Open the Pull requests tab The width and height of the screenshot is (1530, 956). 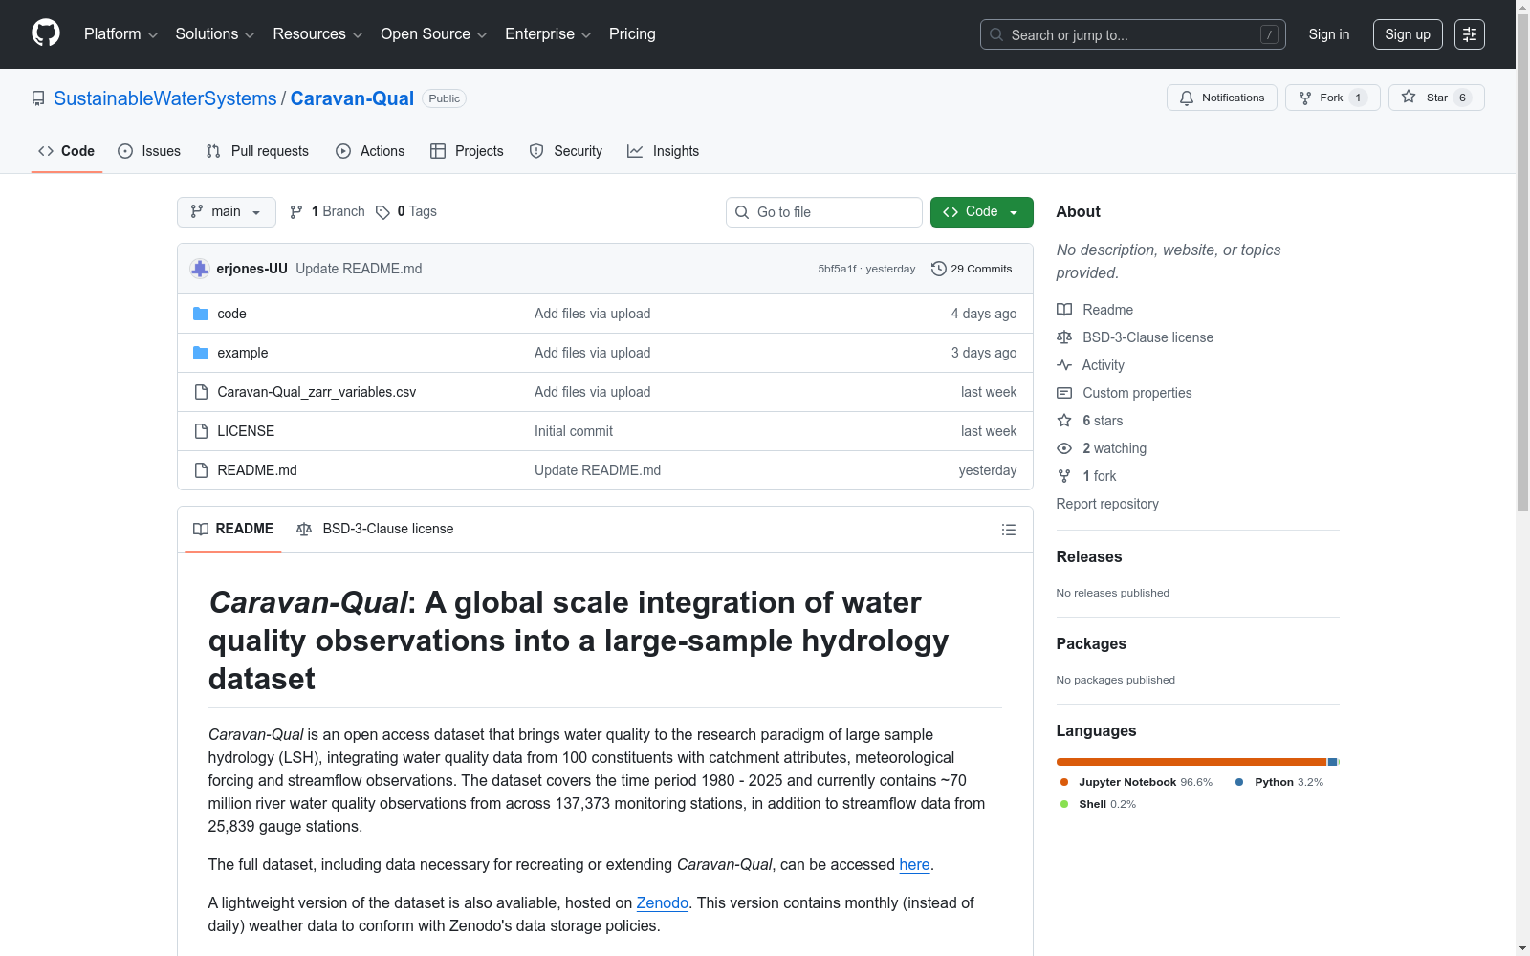[x=257, y=151]
